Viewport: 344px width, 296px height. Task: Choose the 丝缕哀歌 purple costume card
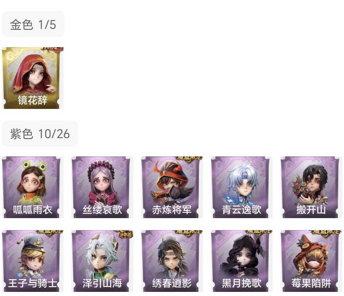(102, 187)
